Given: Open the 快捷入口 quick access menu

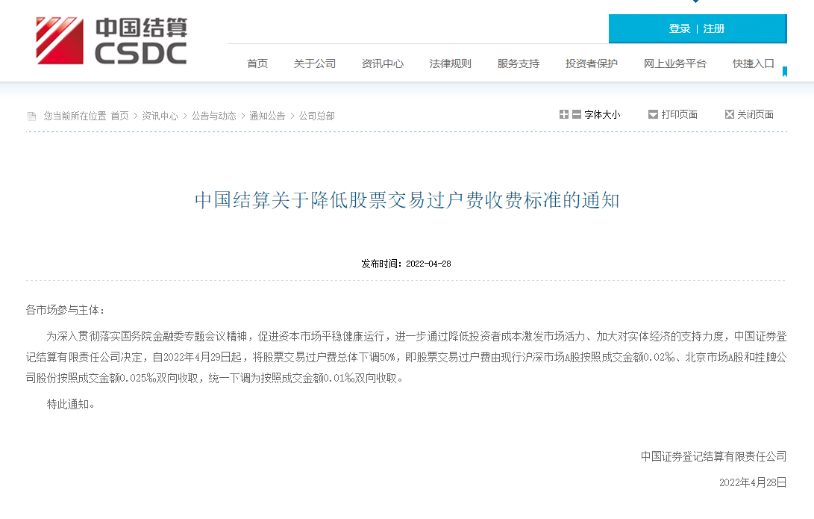Looking at the screenshot, I should tap(754, 63).
